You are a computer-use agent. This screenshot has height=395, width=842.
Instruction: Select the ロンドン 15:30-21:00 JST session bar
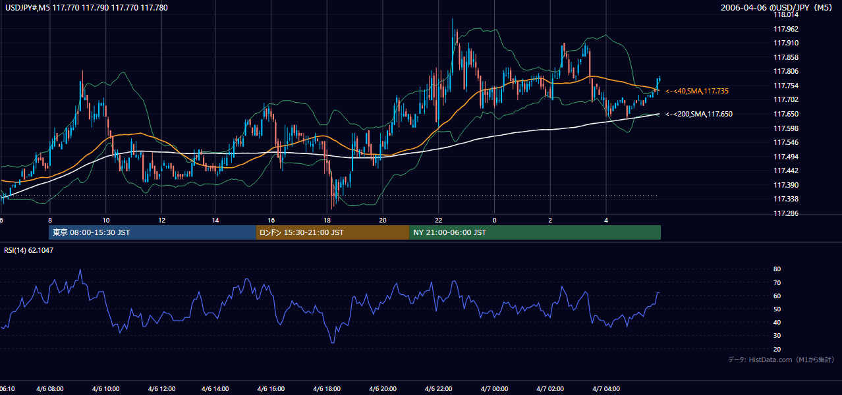[x=332, y=232]
